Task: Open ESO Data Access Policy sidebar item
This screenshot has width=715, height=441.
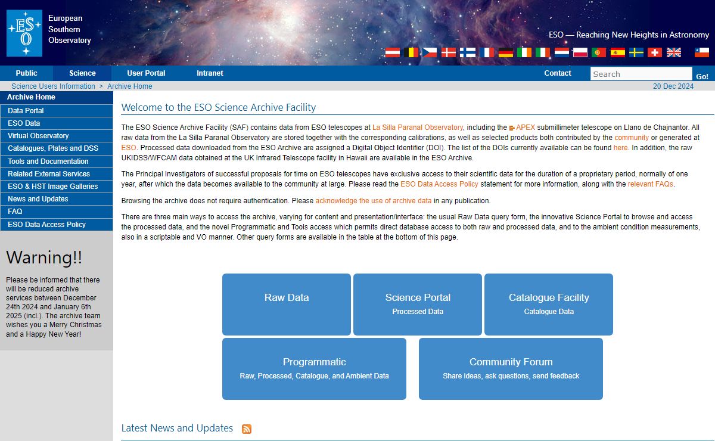Action: point(57,225)
